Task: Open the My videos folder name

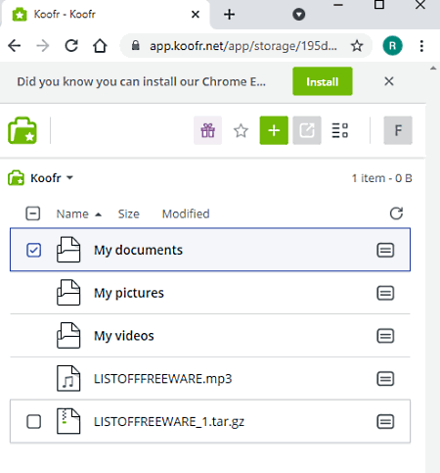Action: [x=124, y=336]
